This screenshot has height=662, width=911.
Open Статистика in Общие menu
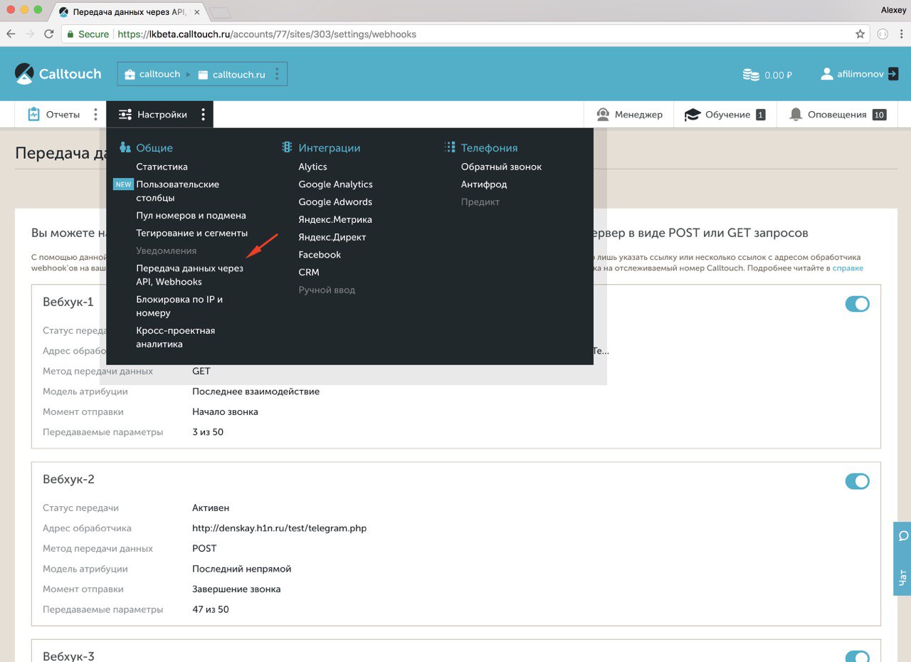pyautogui.click(x=162, y=167)
